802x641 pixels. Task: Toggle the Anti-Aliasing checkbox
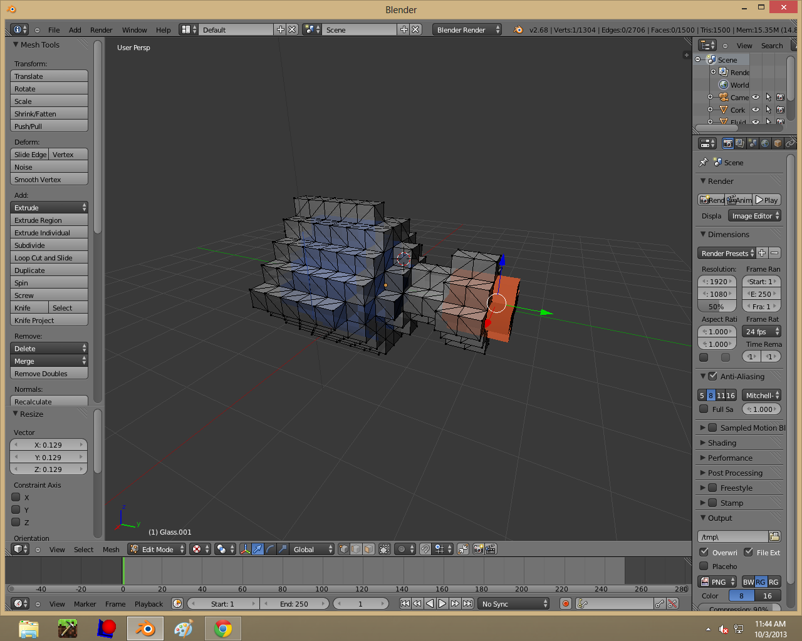coord(712,376)
